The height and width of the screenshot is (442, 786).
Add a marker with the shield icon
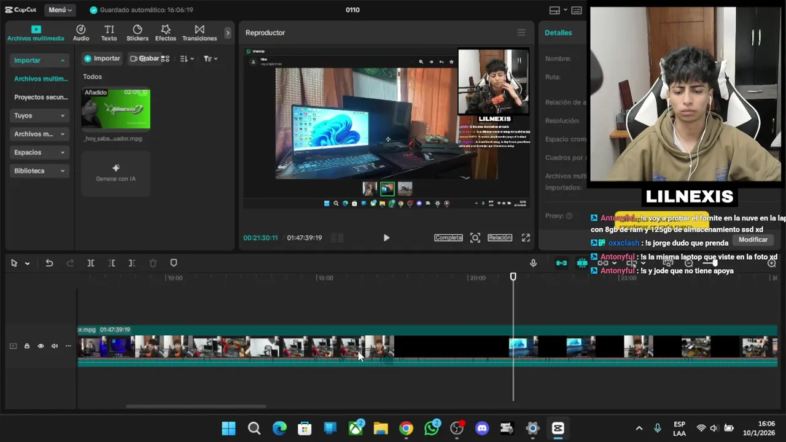[x=174, y=263]
